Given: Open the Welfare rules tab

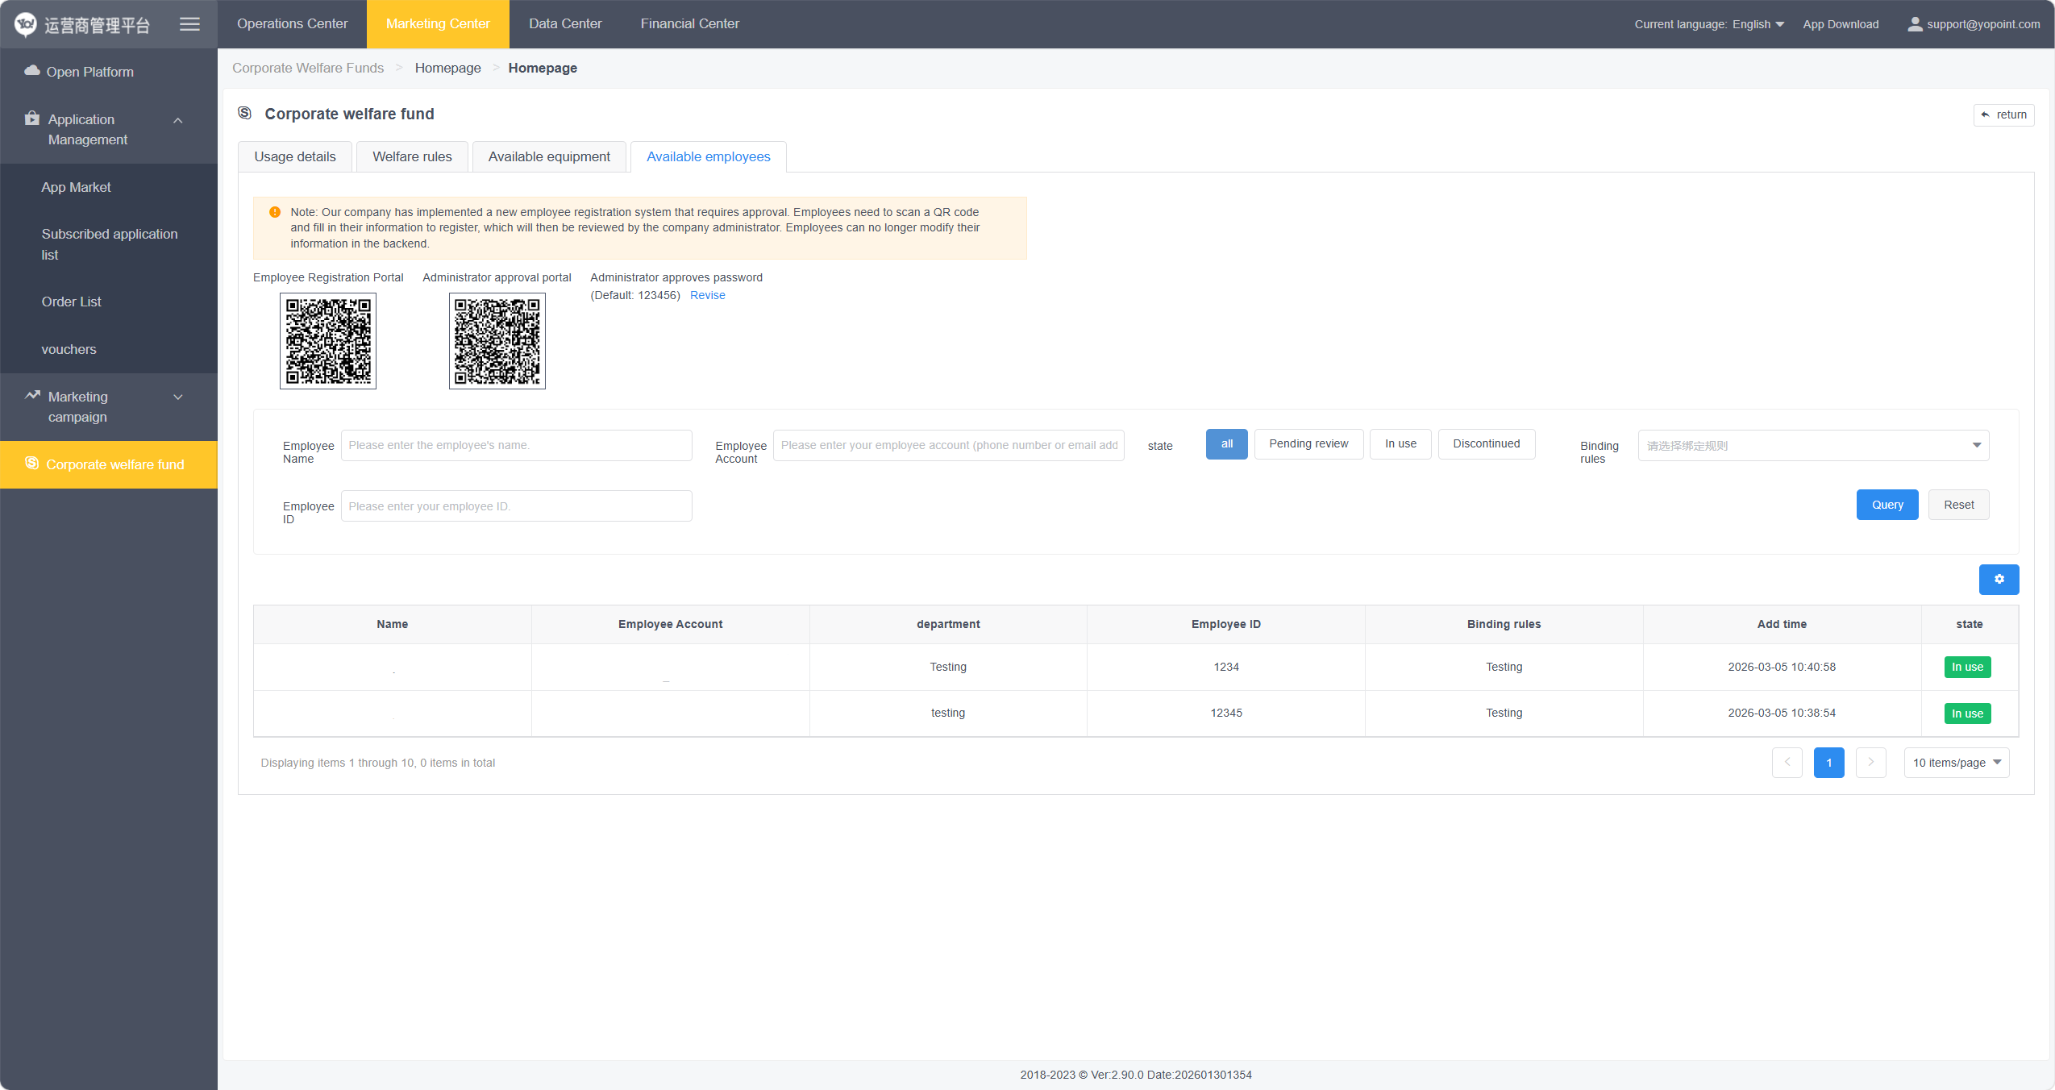Looking at the screenshot, I should click(412, 156).
